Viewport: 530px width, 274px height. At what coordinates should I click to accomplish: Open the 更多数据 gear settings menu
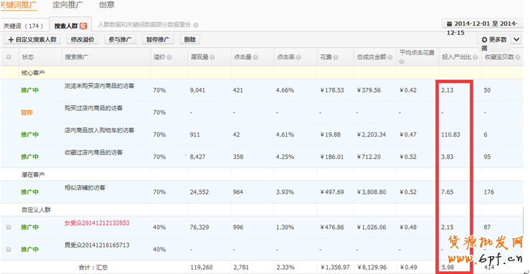[x=494, y=40]
